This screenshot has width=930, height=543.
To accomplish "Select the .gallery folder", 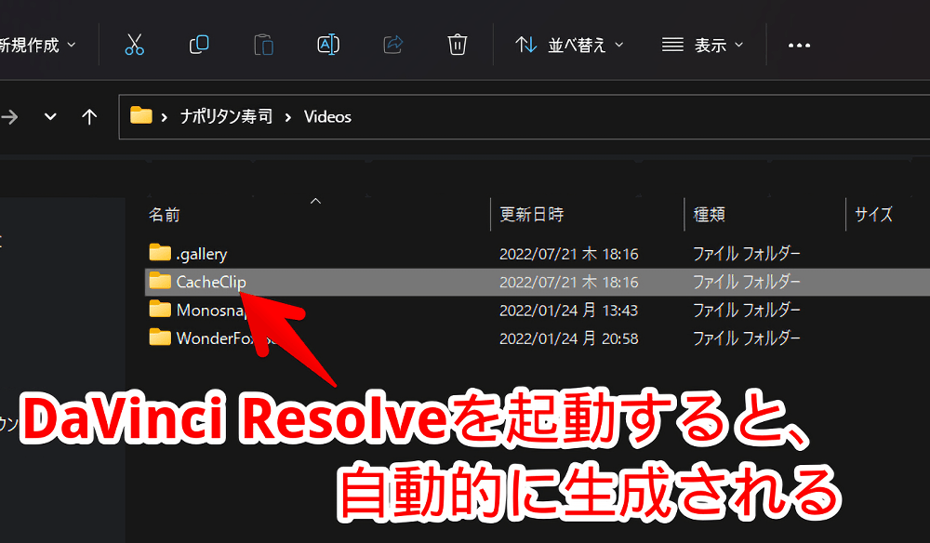I will [202, 255].
